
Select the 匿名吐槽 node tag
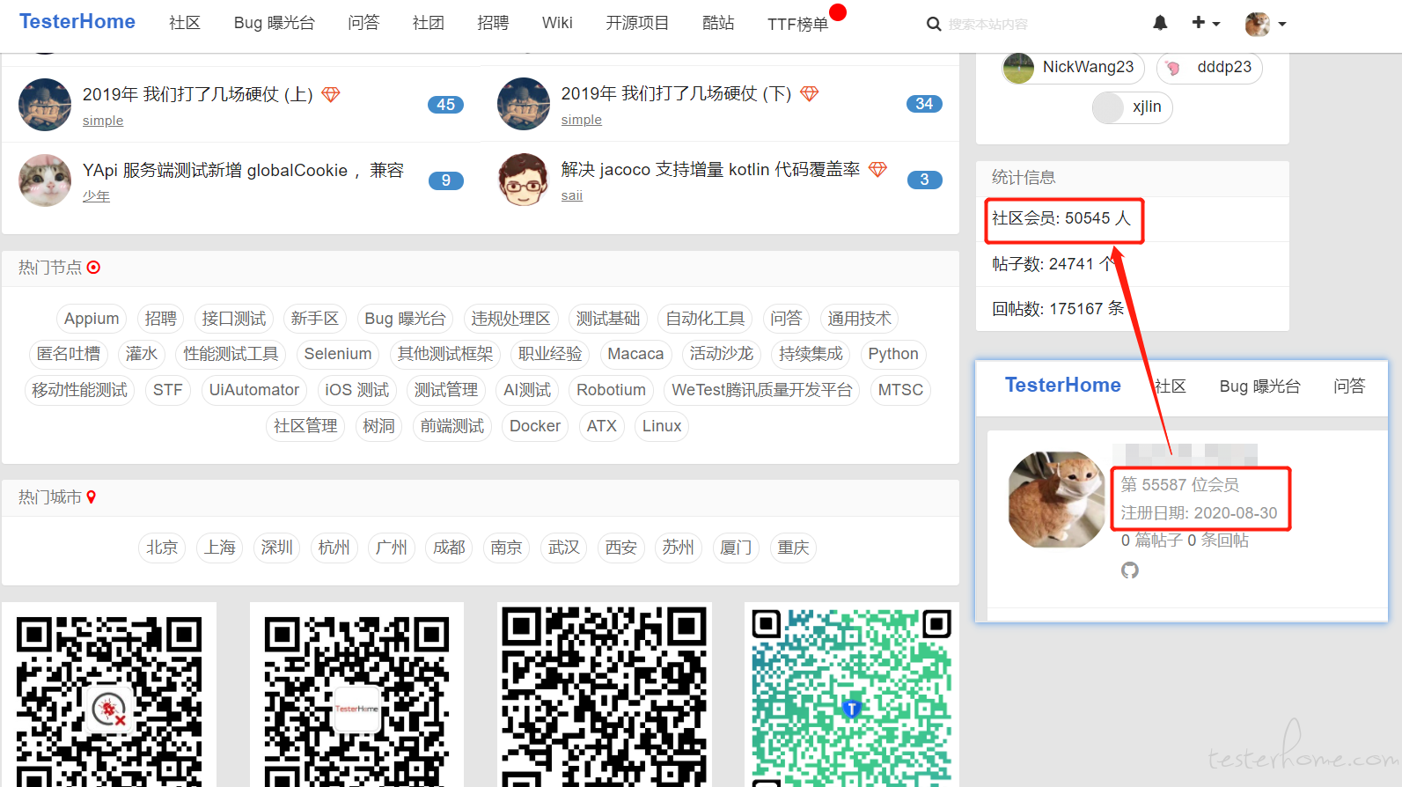pyautogui.click(x=69, y=354)
